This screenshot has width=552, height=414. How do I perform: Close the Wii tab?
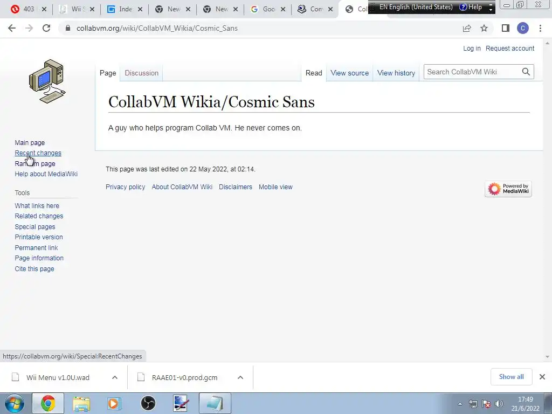[x=92, y=9]
